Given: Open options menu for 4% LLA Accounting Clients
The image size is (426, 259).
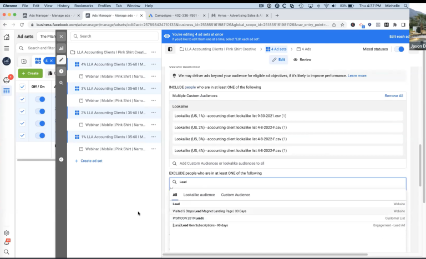Looking at the screenshot, I should tap(153, 64).
